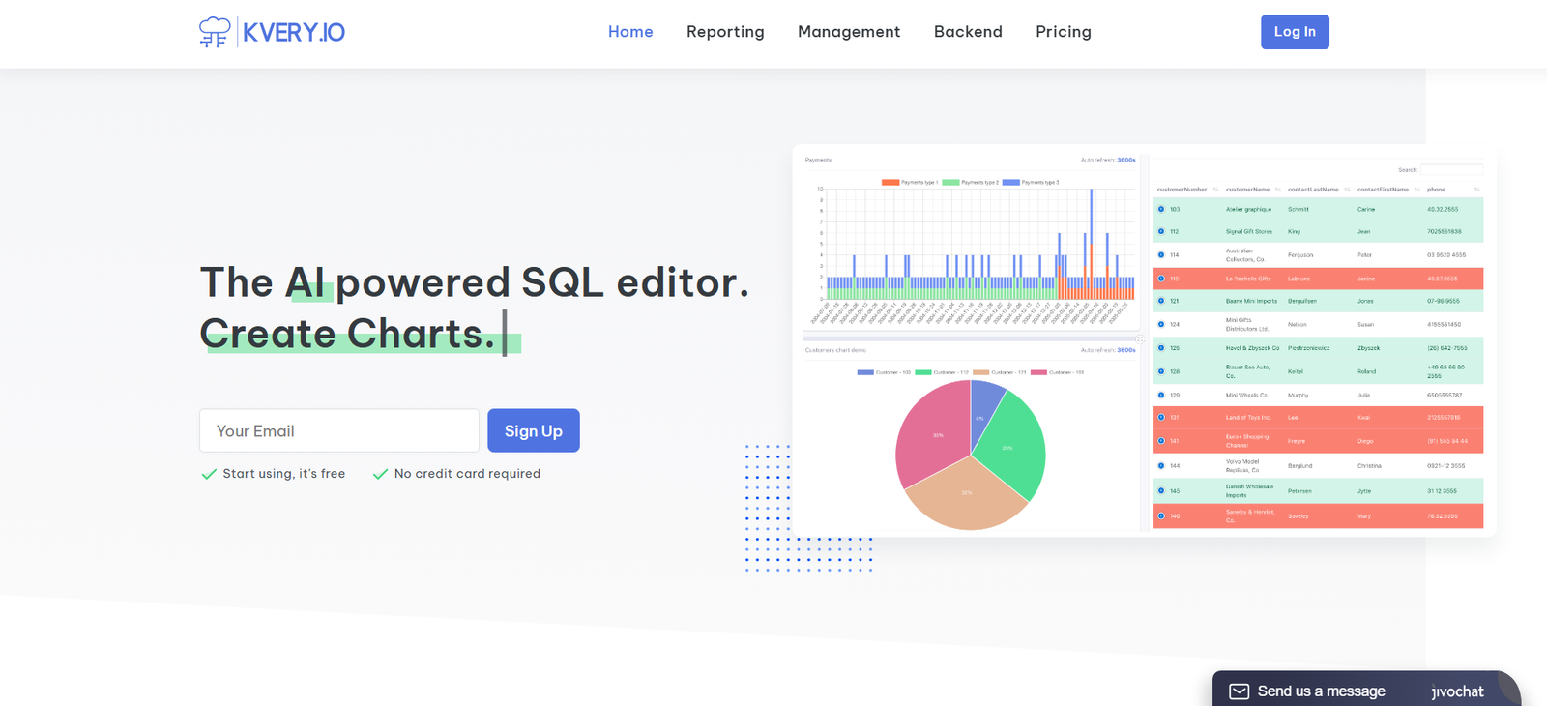Go to the Pricing page
The width and height of the screenshot is (1547, 706).
(x=1063, y=32)
